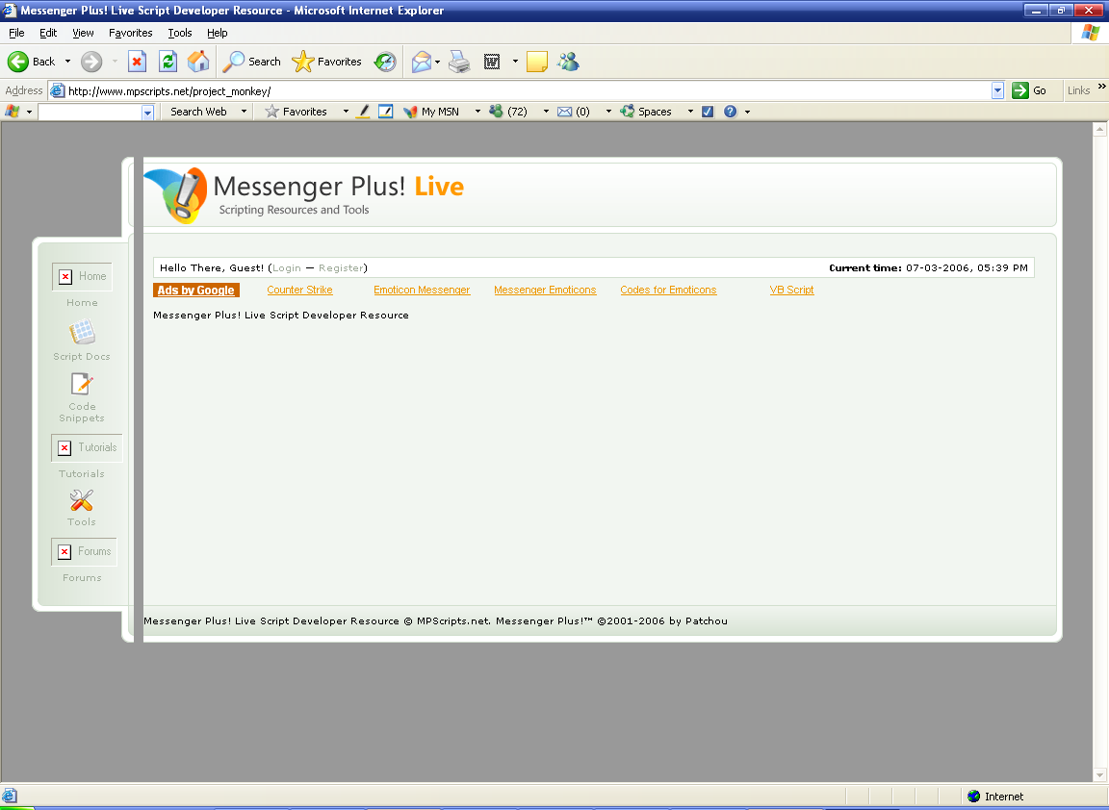Click the Messenger Plus! Live logo

304,196
